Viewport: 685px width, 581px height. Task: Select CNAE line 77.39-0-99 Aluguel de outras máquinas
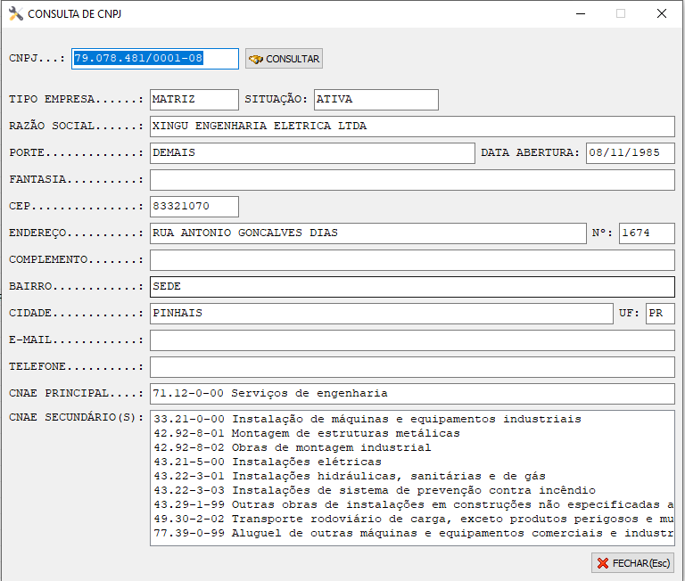point(413,534)
